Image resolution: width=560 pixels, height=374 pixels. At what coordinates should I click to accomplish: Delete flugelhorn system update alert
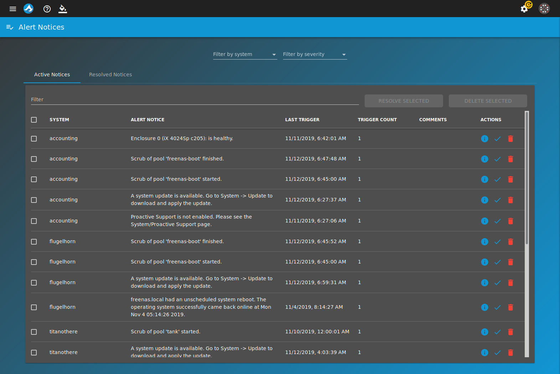click(x=510, y=283)
